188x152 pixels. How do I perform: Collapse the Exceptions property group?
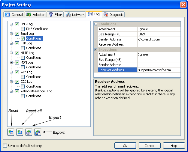click(96, 49)
